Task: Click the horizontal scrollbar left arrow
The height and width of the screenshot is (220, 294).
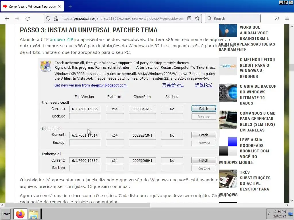Action: (x=2, y=205)
